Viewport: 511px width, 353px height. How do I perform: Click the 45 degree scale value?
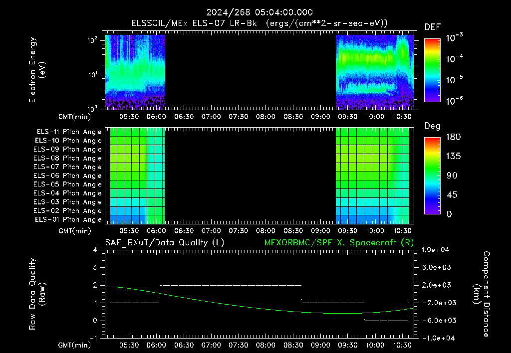pyautogui.click(x=452, y=195)
